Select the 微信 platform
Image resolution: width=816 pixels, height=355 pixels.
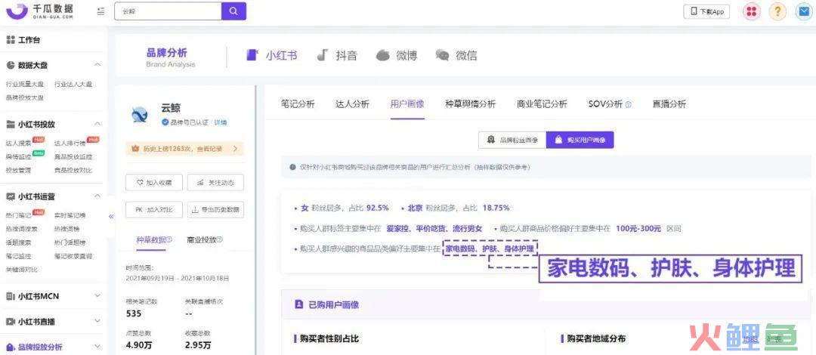click(456, 55)
